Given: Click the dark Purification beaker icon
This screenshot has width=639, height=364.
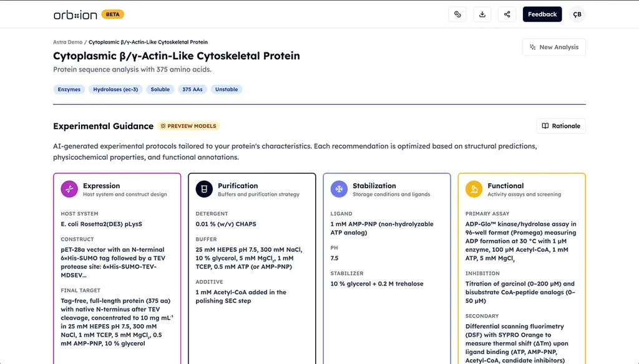Looking at the screenshot, I should (204, 189).
